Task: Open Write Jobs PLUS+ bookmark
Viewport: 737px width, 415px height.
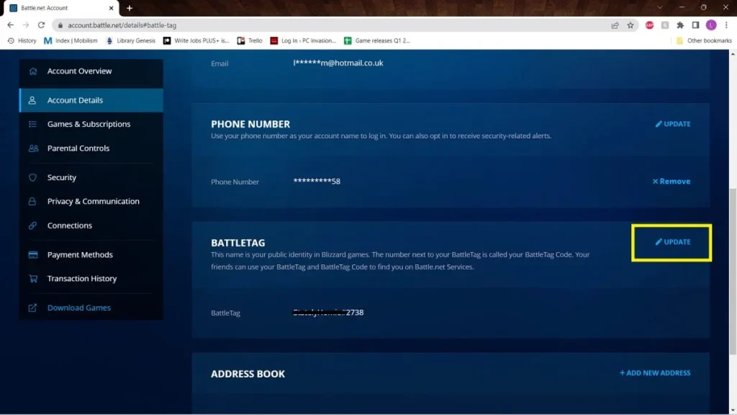Action: [x=196, y=41]
